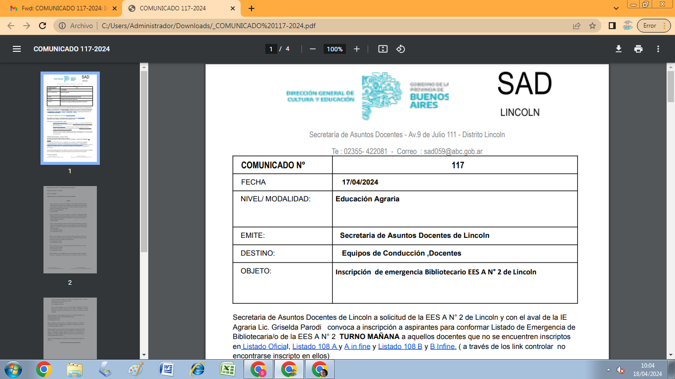Click the page number field showing 1
Viewport: 675px width, 379px height.
click(x=271, y=49)
